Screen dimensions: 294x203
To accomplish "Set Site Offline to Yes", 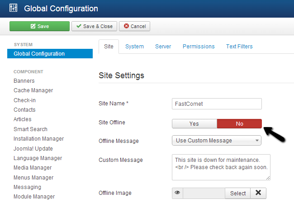I will [194, 124].
